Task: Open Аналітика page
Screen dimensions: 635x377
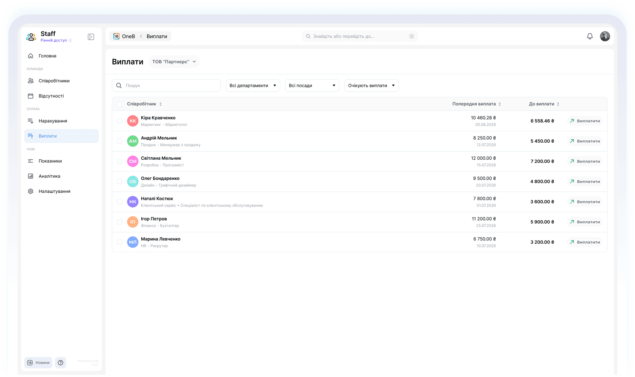Action: pyautogui.click(x=61, y=176)
